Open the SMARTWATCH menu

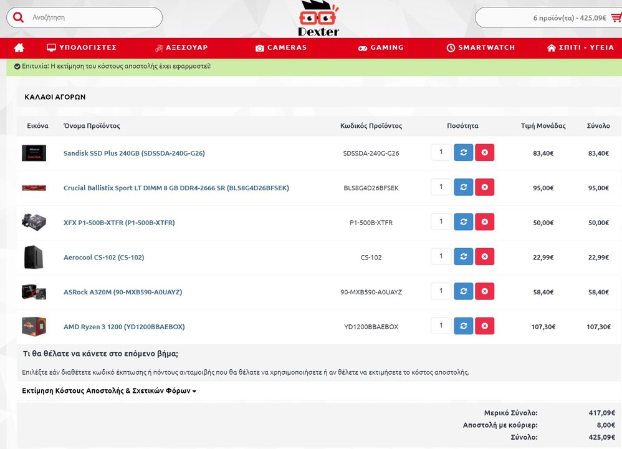point(481,47)
